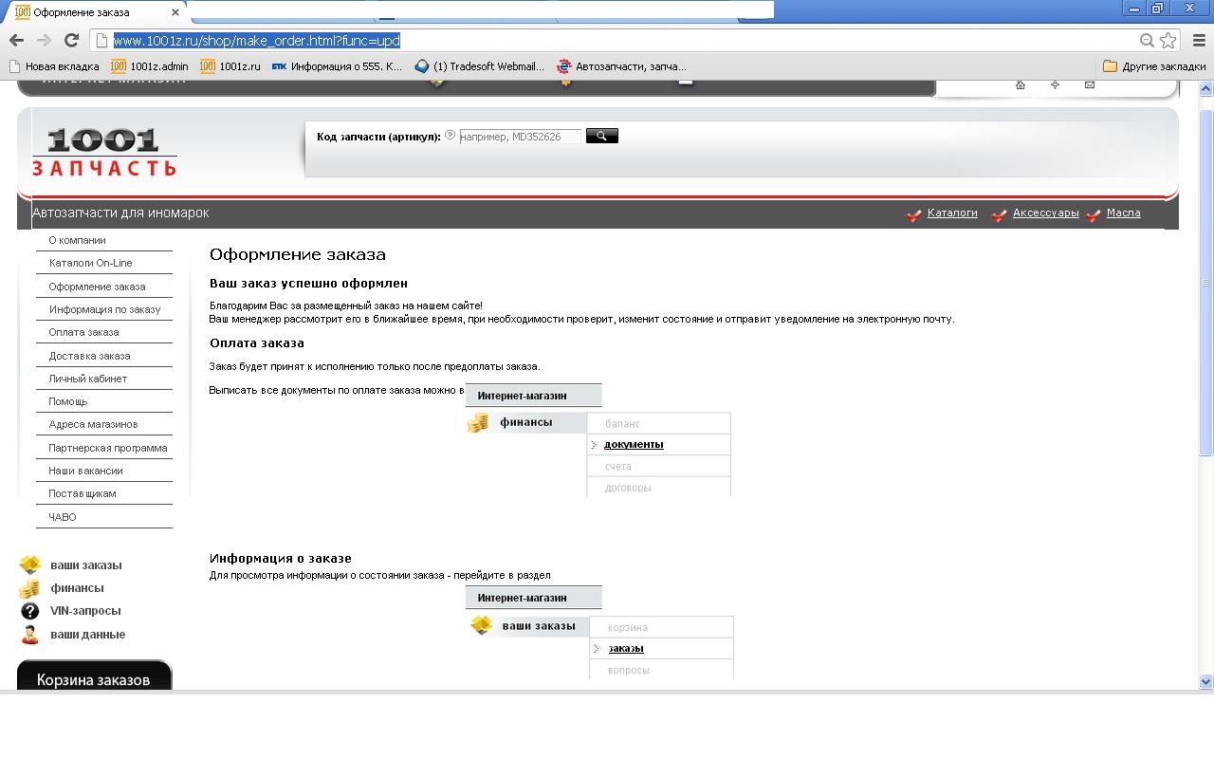Click the person icon beside ваши данные
The width and height of the screenshot is (1214, 759).
[x=29, y=635]
